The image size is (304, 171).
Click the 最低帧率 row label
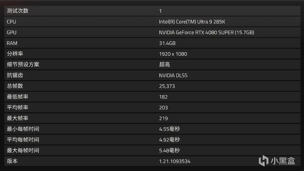[x=18, y=97]
